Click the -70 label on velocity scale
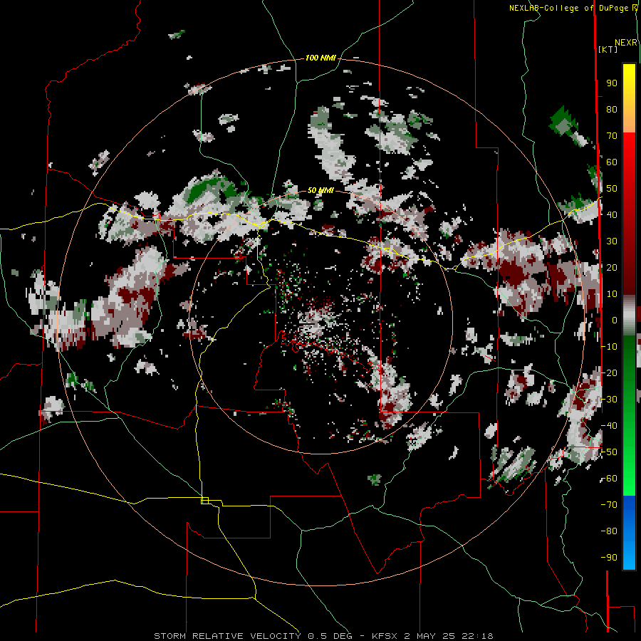 (609, 505)
